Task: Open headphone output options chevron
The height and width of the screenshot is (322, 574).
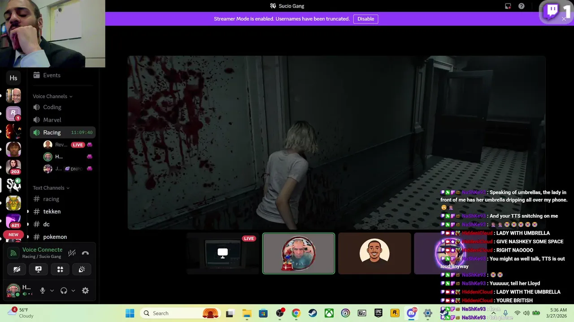Action: coord(73,291)
